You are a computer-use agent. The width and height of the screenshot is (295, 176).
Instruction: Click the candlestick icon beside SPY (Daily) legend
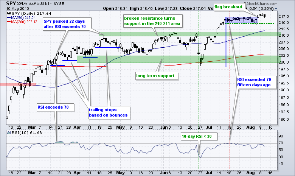[9, 13]
